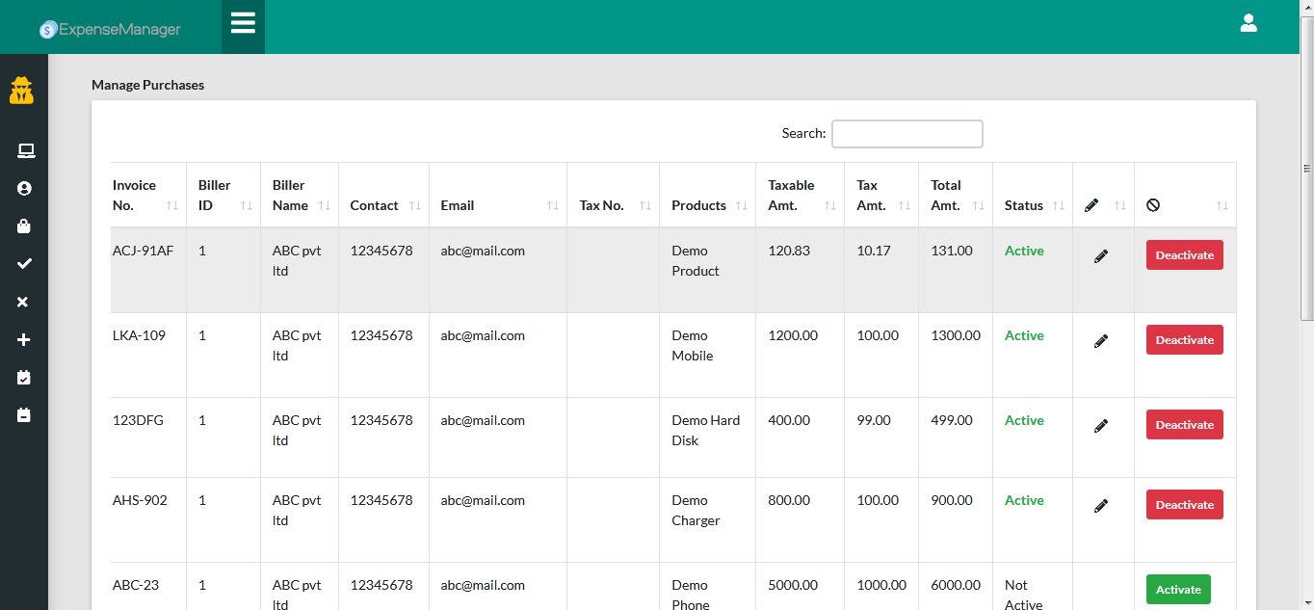Viewport: 1314px width, 610px height.
Task: Sort table by Invoice No. column
Action: [133, 195]
